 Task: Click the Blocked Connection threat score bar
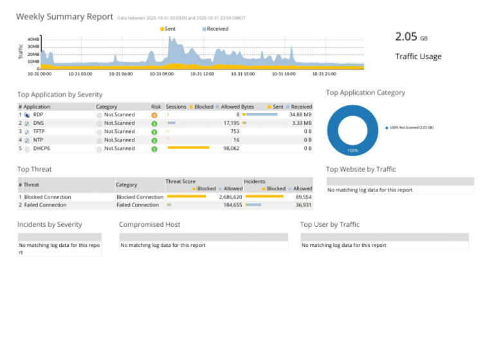[187, 197]
